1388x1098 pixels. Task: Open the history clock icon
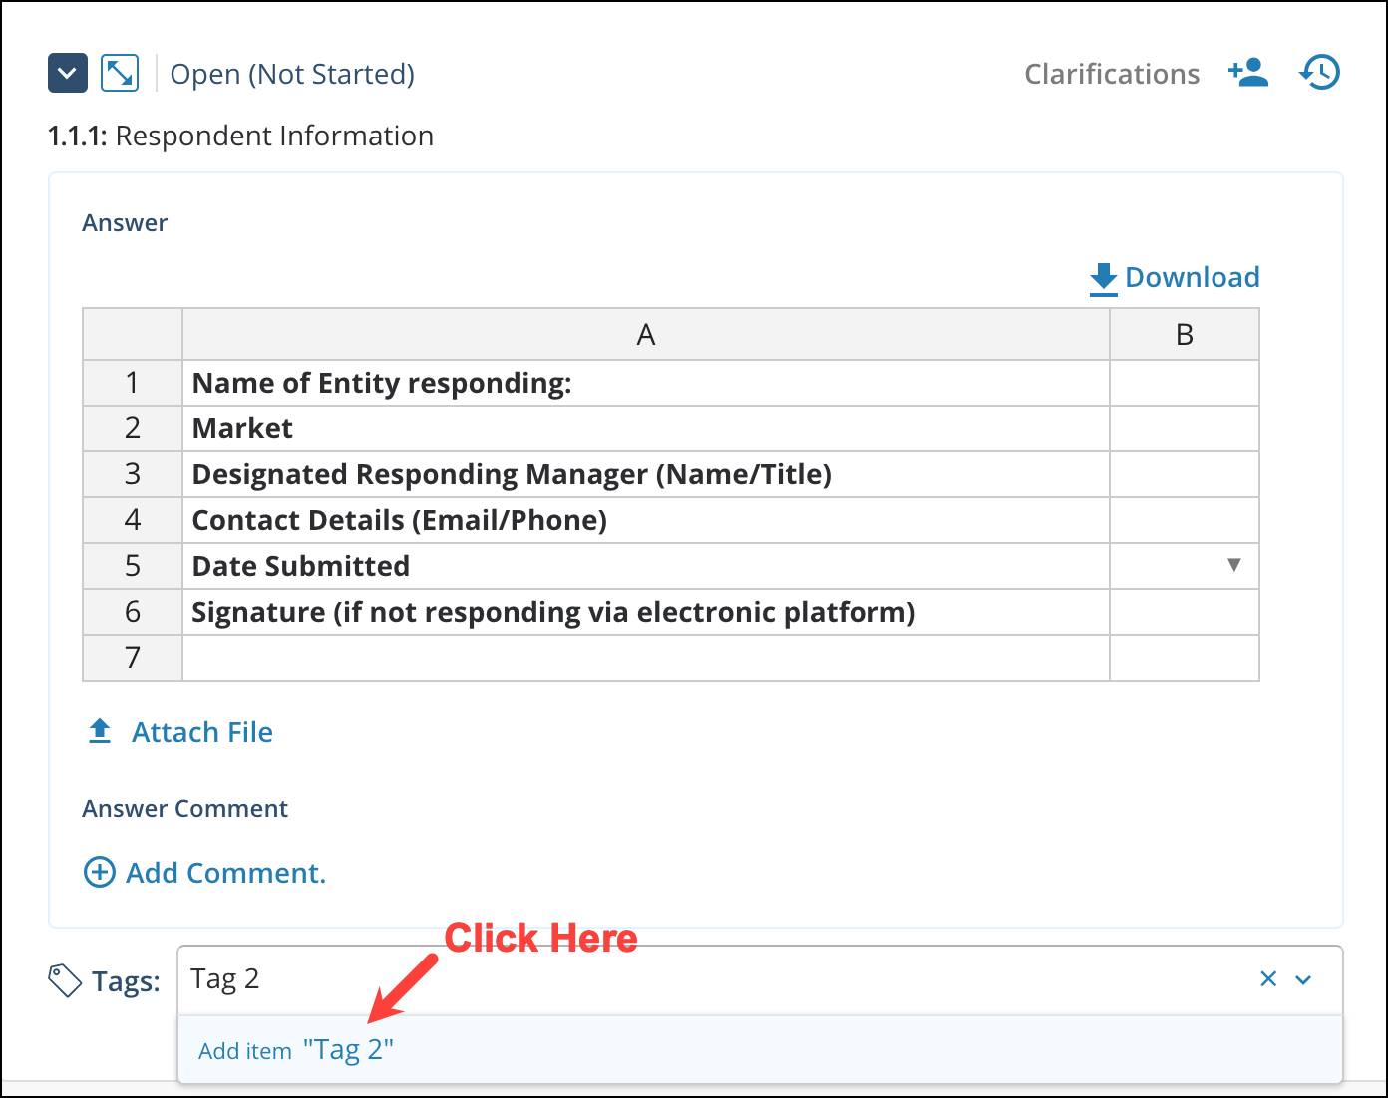coord(1319,72)
